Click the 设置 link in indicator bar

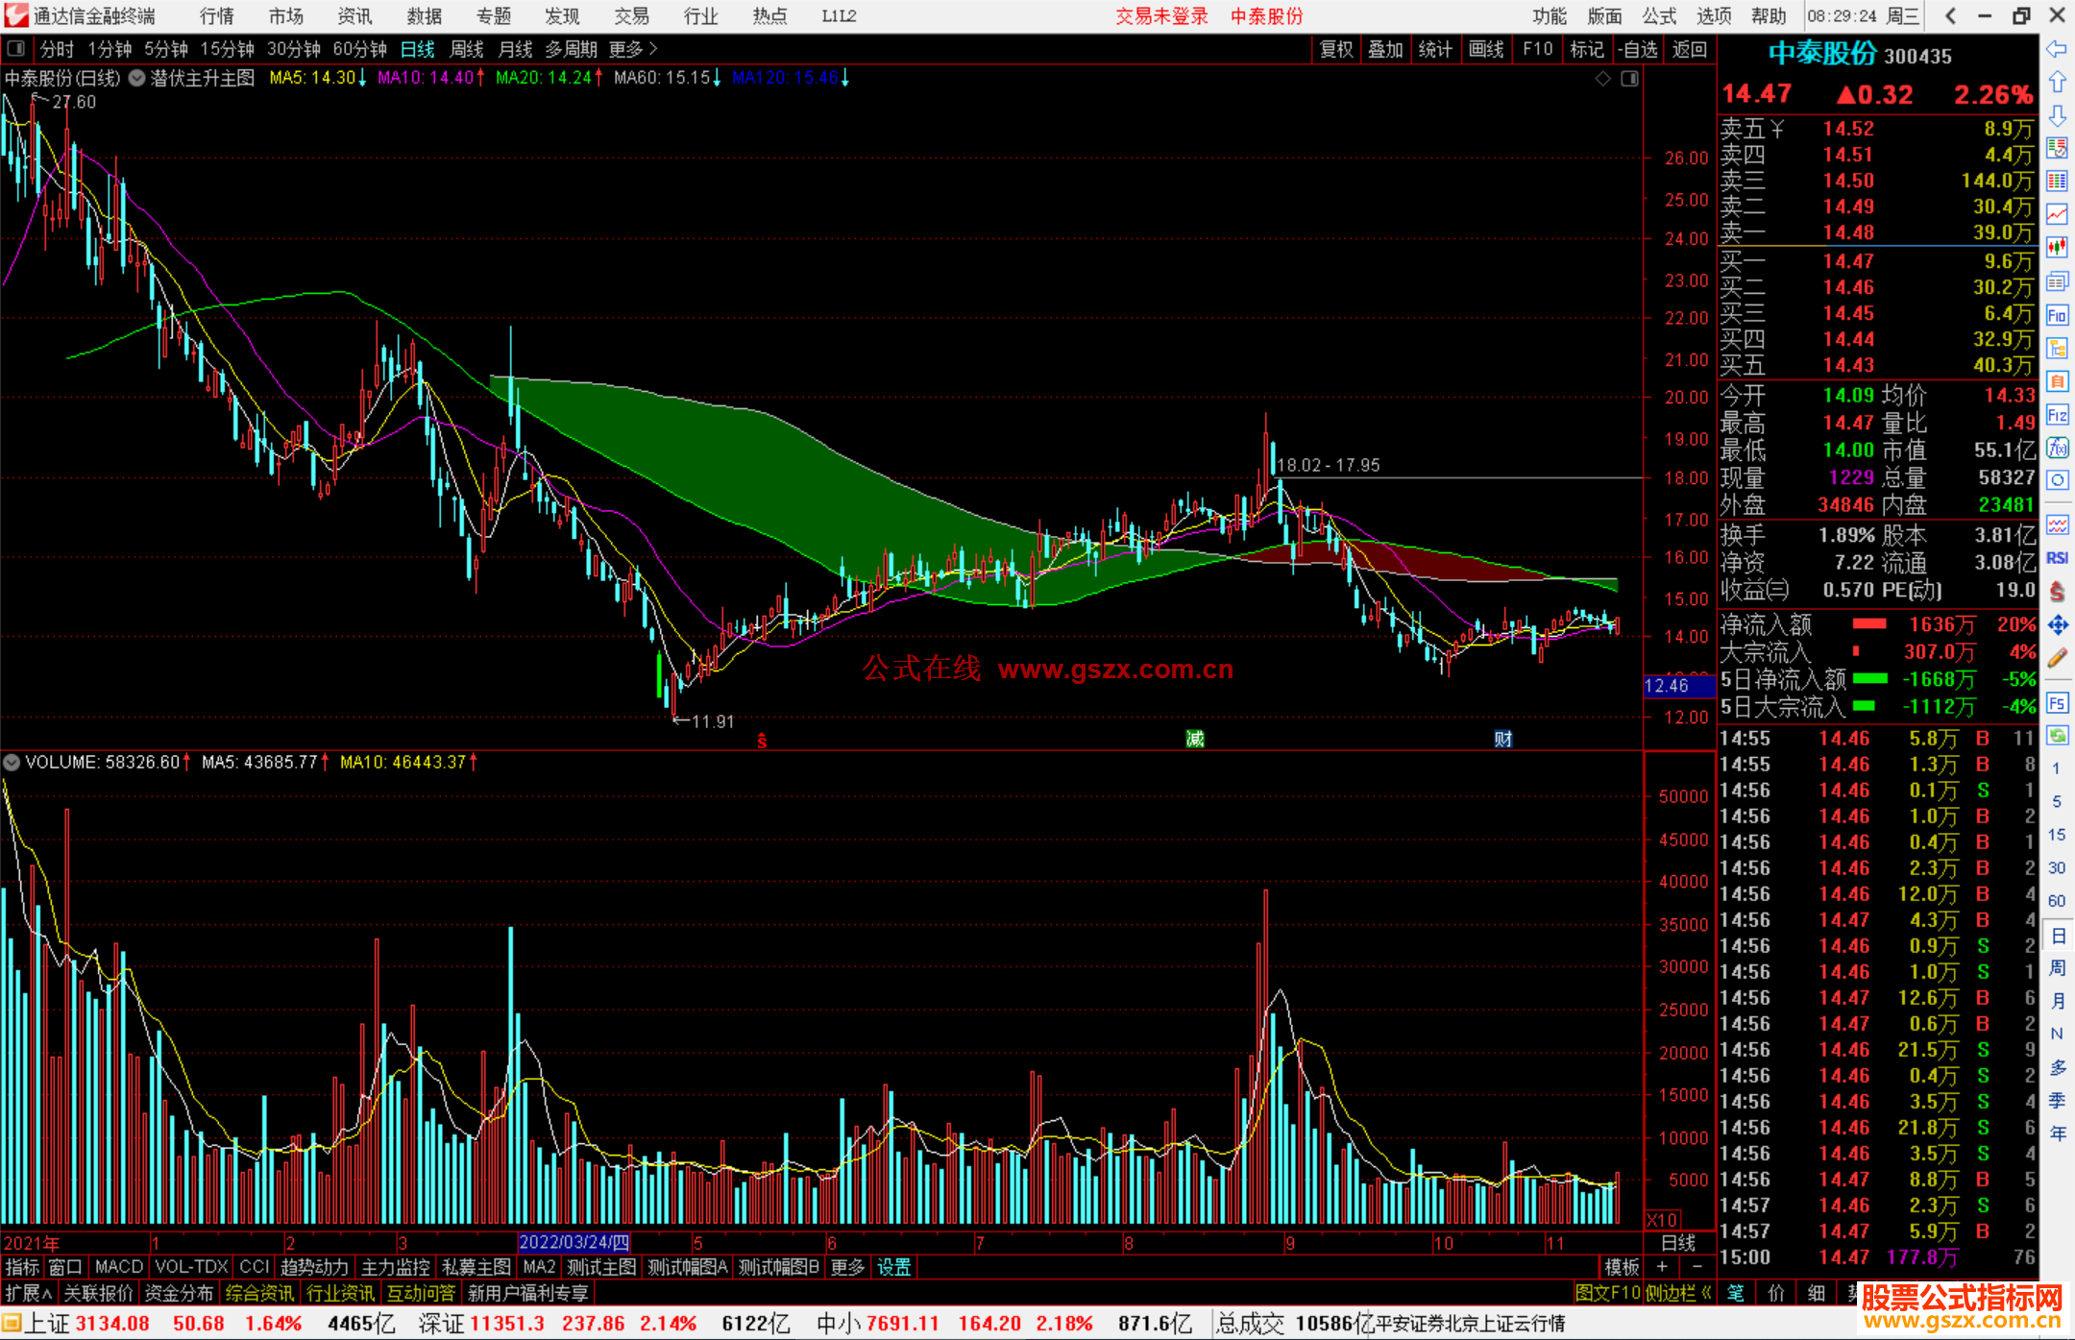click(893, 1267)
